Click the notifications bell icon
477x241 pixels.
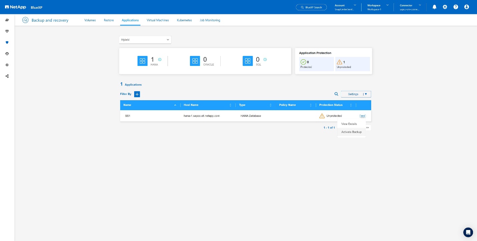(434, 7)
